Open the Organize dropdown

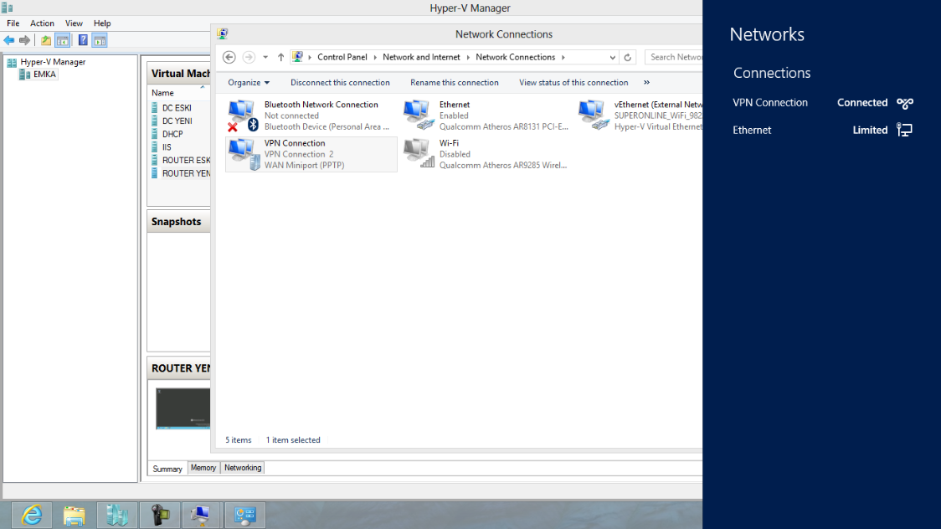(x=249, y=83)
